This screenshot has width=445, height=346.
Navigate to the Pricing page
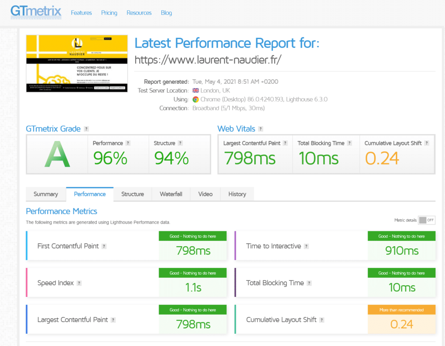pyautogui.click(x=109, y=13)
